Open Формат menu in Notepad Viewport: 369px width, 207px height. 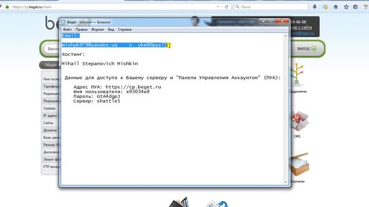[97, 29]
